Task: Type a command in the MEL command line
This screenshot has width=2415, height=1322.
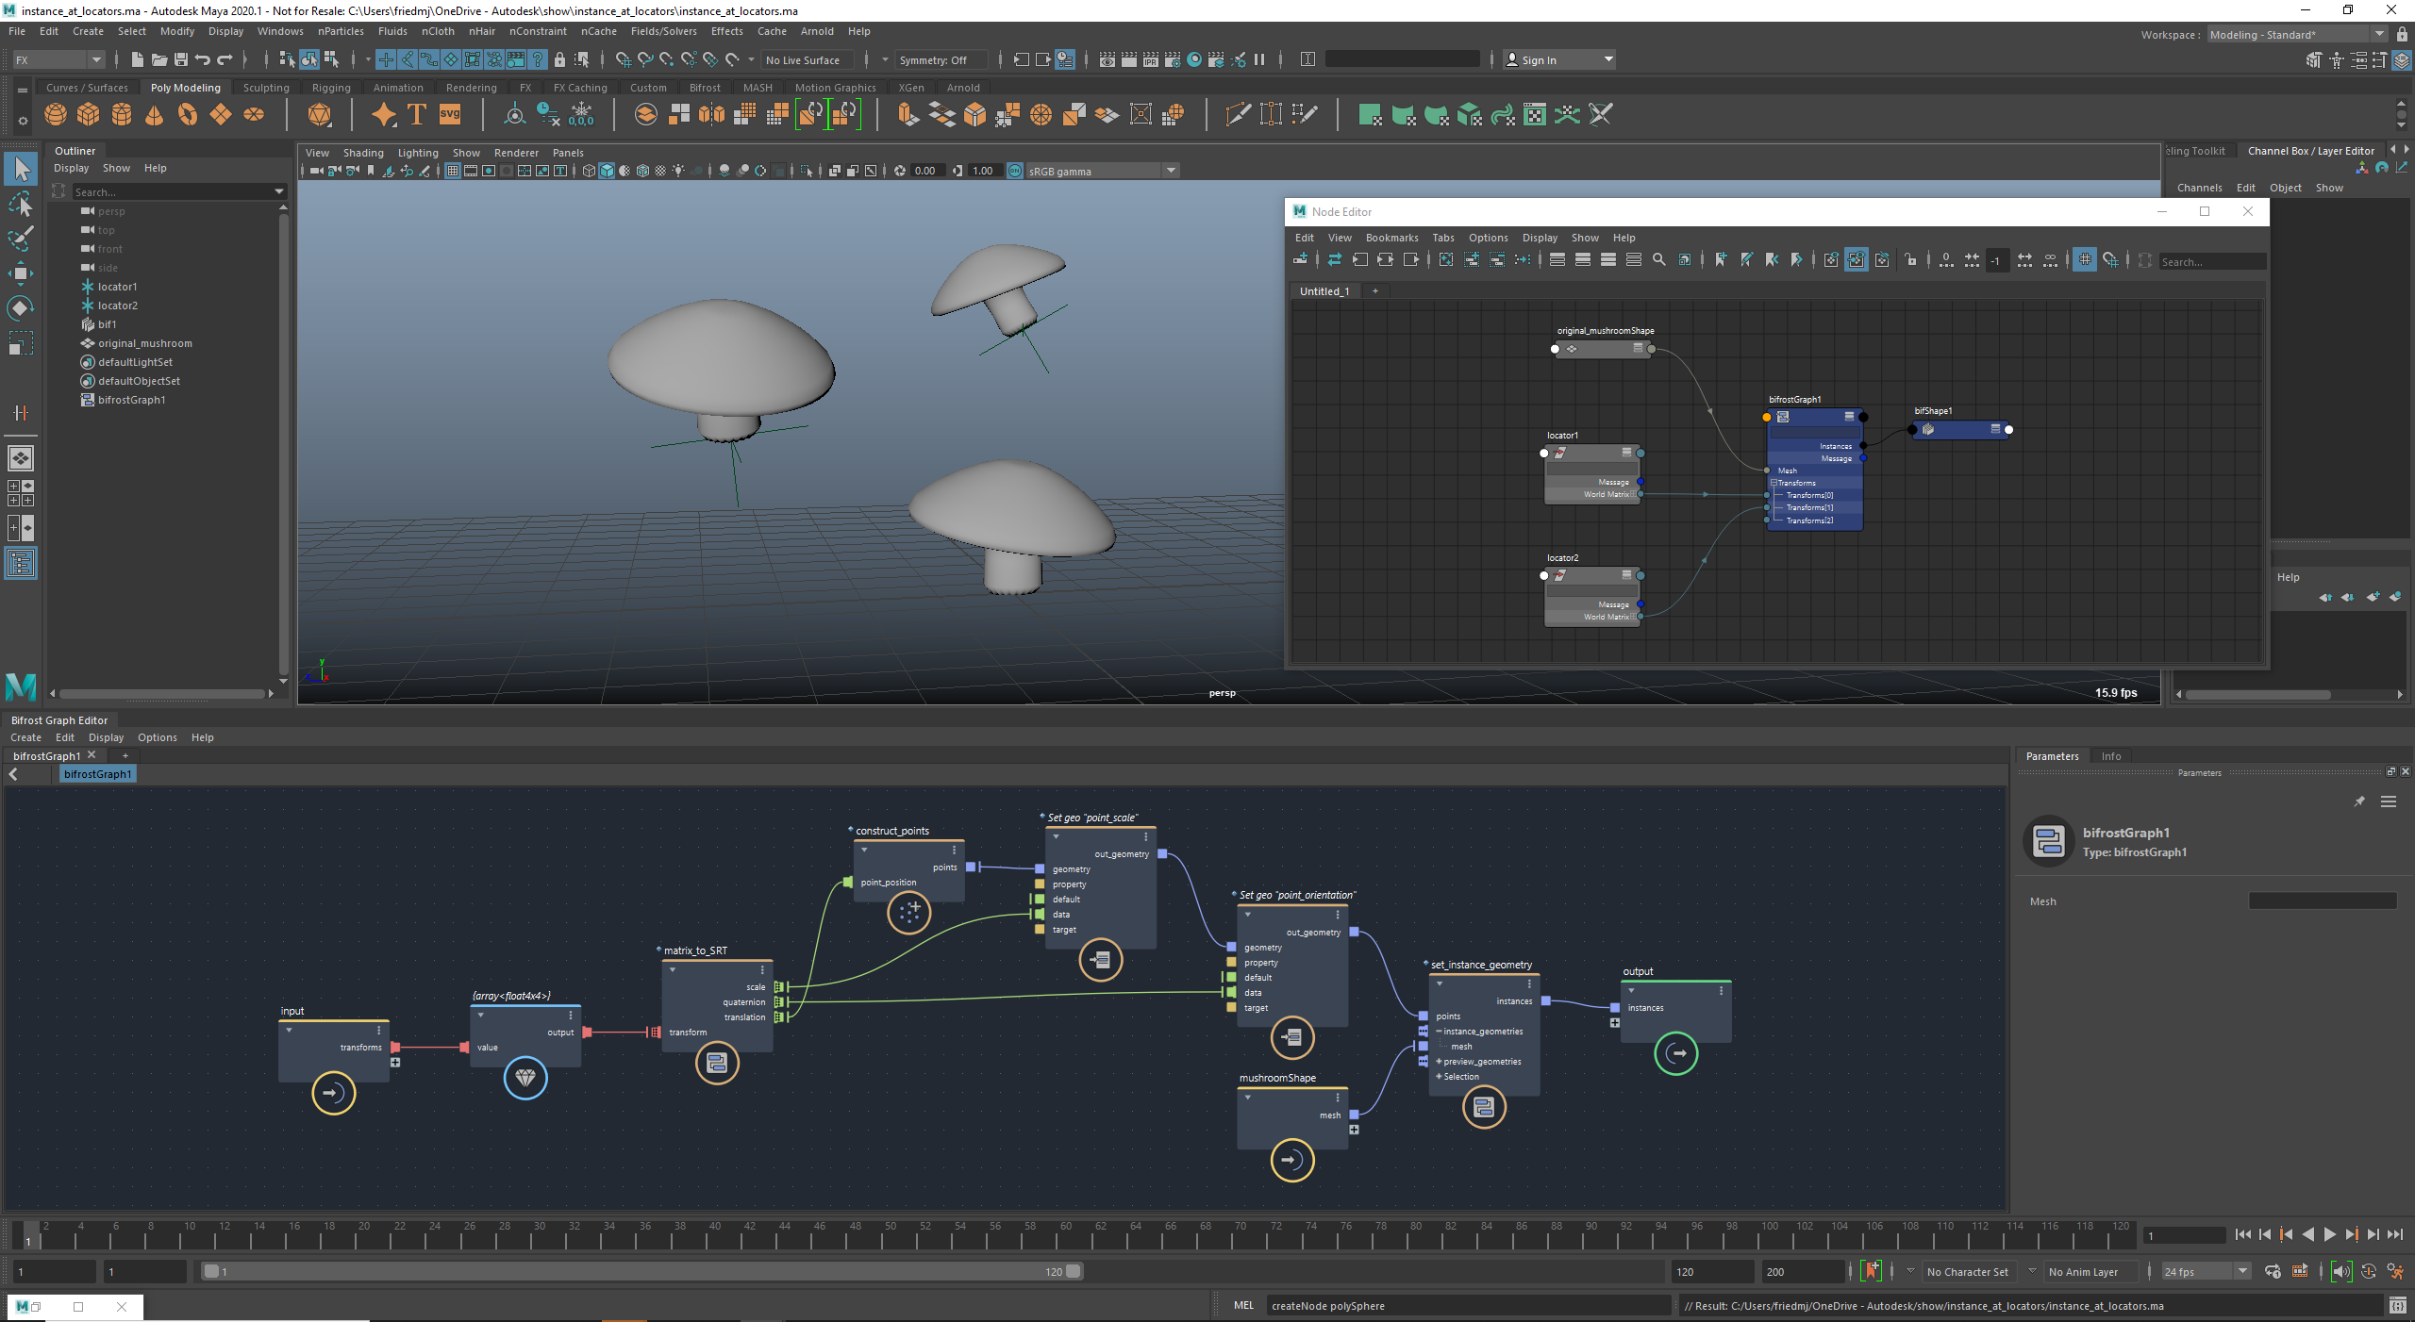Action: (1470, 1306)
